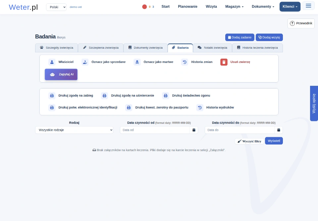Open the Przewodnik guide button
The height and width of the screenshot is (221, 318).
301,23
